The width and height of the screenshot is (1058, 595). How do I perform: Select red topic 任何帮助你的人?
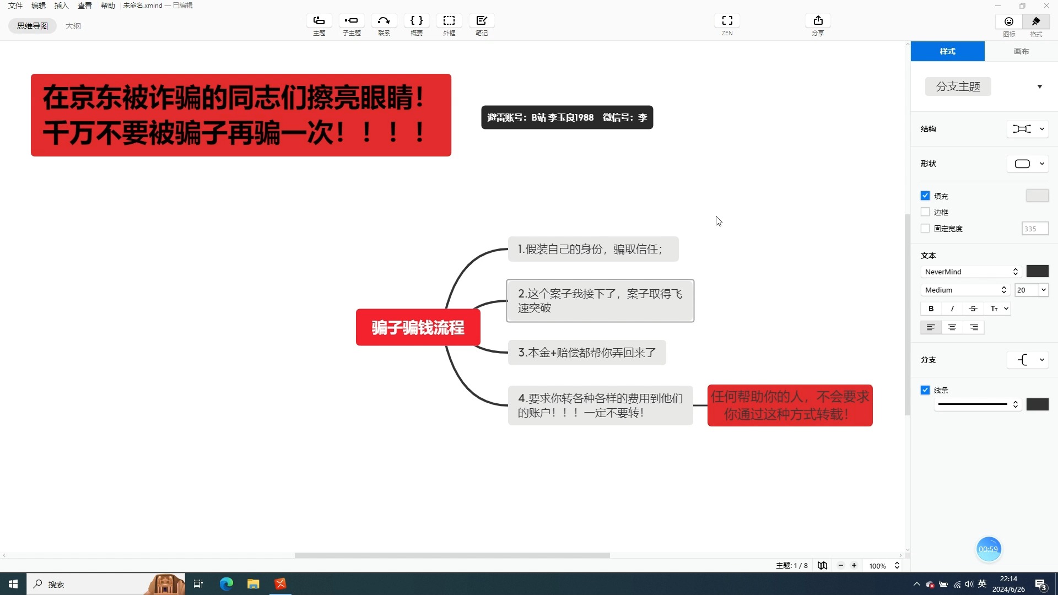[x=790, y=405]
